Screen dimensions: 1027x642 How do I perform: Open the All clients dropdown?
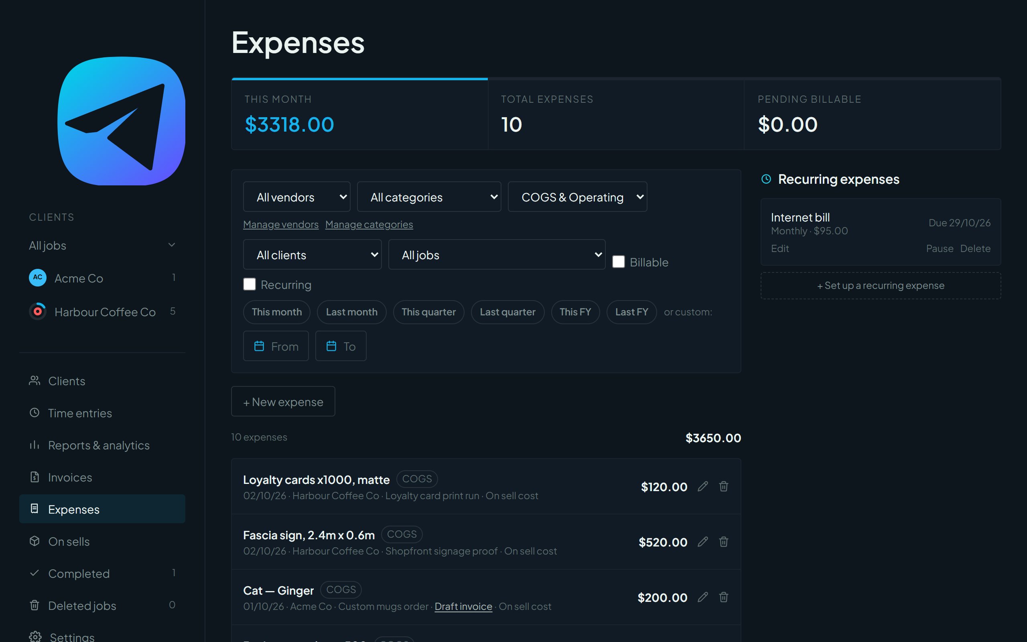point(313,254)
